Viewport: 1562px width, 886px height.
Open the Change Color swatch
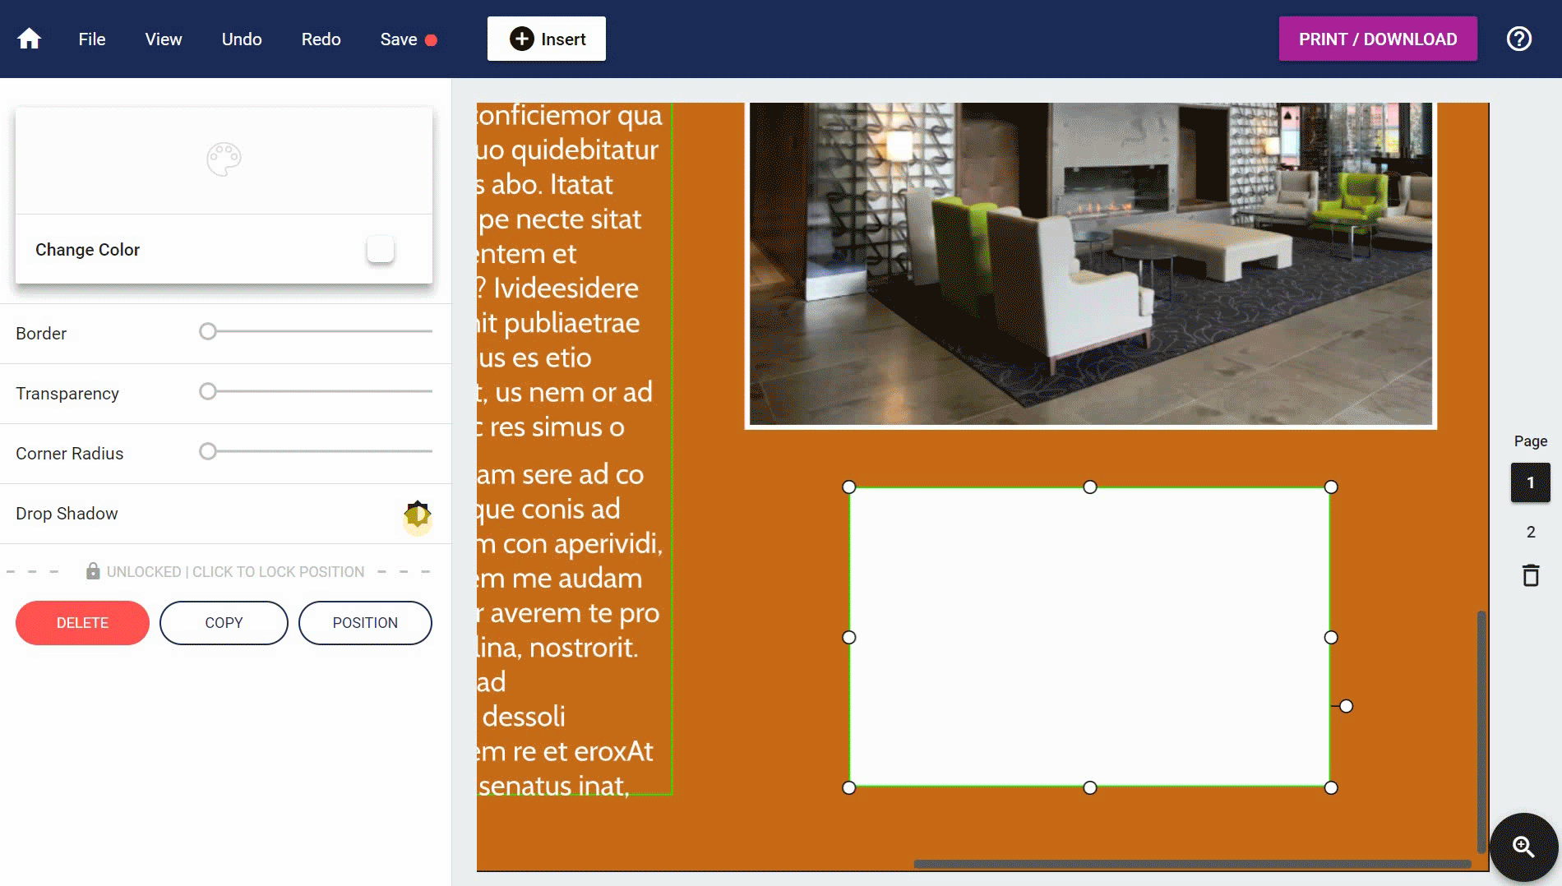[381, 249]
